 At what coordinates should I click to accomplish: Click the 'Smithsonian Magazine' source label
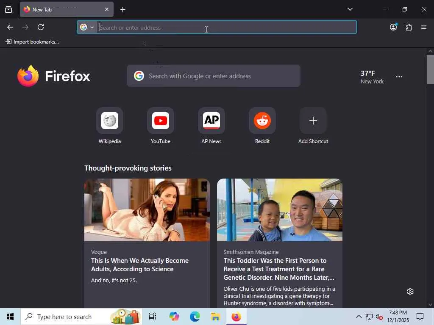[x=251, y=252]
